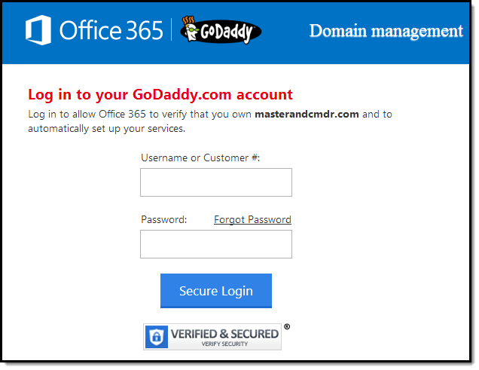Click the registered trademark symbol beside badge
The height and width of the screenshot is (370, 479).
[286, 327]
